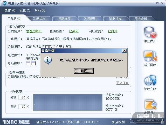This screenshot has height=125, width=166.
Task: Select second active program window icon
Action: (33, 63)
